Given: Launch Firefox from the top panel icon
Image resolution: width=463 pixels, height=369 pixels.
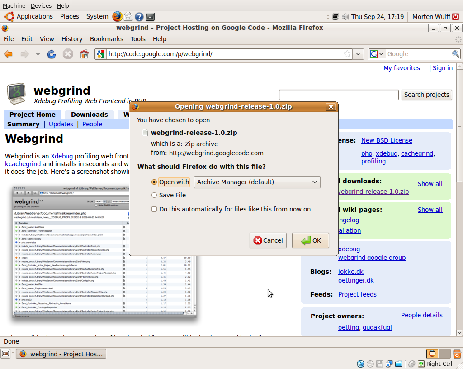Looking at the screenshot, I should point(117,17).
